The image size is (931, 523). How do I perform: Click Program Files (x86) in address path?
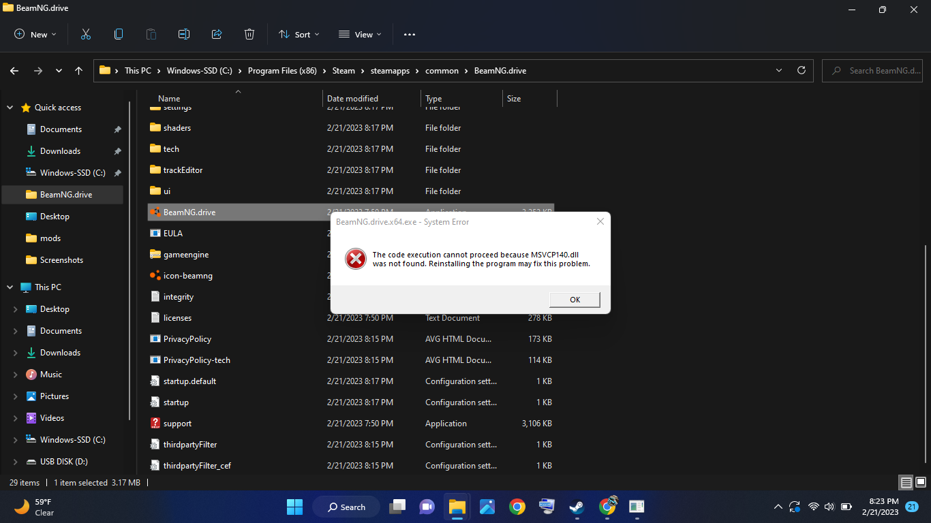tap(282, 71)
